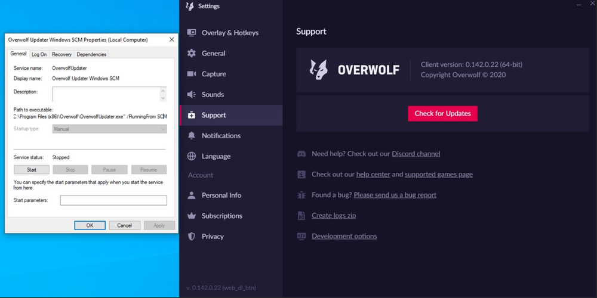Image resolution: width=597 pixels, height=298 pixels.
Task: Click the Privacy shield icon
Action: tap(192, 236)
